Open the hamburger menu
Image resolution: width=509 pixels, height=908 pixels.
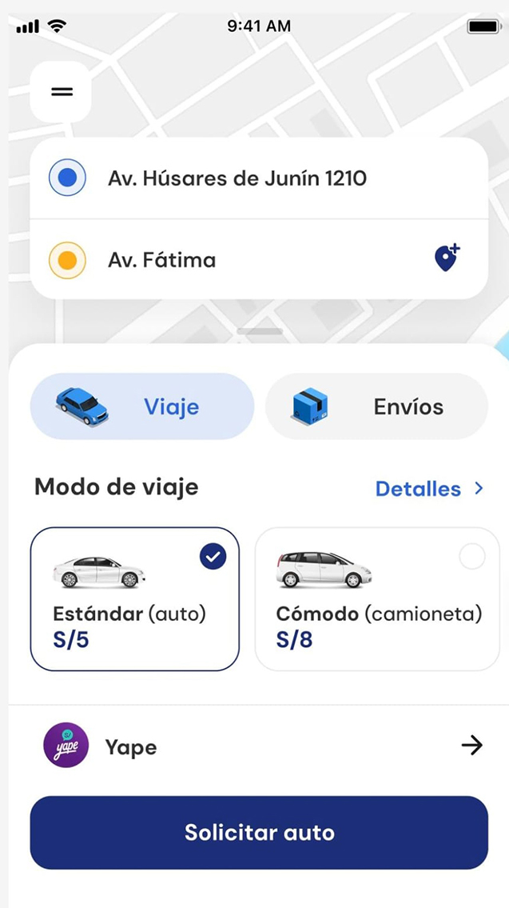coord(61,91)
